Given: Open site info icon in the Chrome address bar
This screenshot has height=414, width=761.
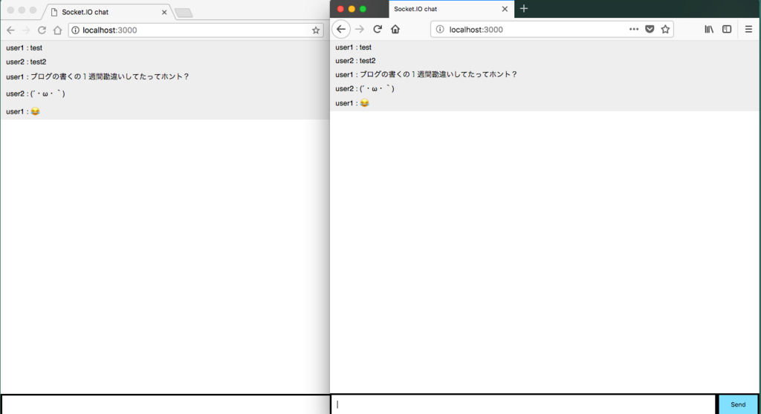Looking at the screenshot, I should [x=76, y=30].
